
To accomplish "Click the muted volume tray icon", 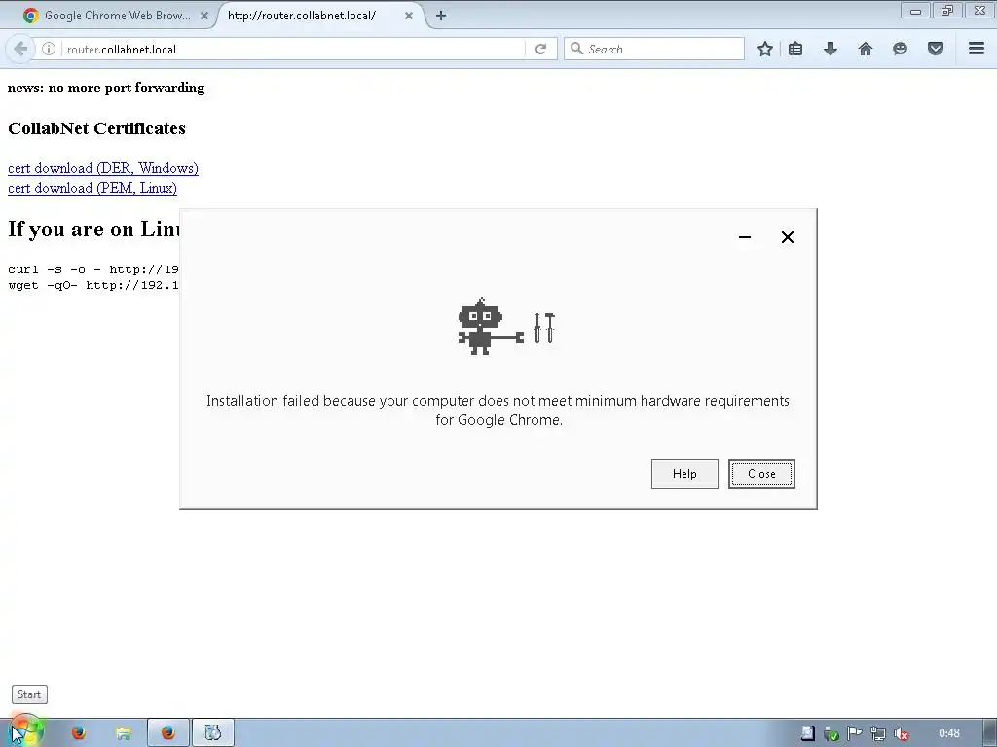I will tap(901, 733).
